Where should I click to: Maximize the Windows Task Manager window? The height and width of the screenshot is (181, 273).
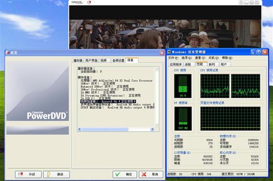pyautogui.click(x=259, y=52)
